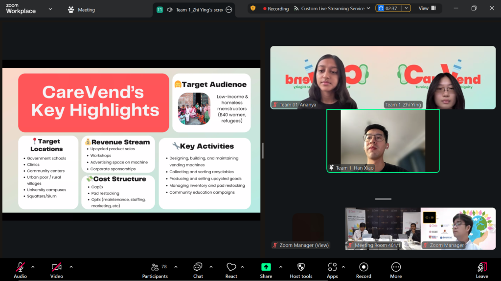Select Zoom Manager video tile
This screenshot has width=501, height=281.
coord(458,229)
